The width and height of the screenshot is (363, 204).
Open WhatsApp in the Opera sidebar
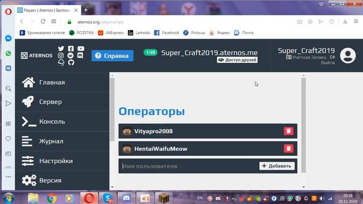9,53
